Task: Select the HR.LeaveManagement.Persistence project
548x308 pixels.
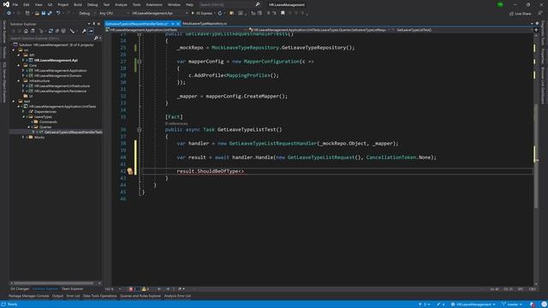Action: click(60, 91)
